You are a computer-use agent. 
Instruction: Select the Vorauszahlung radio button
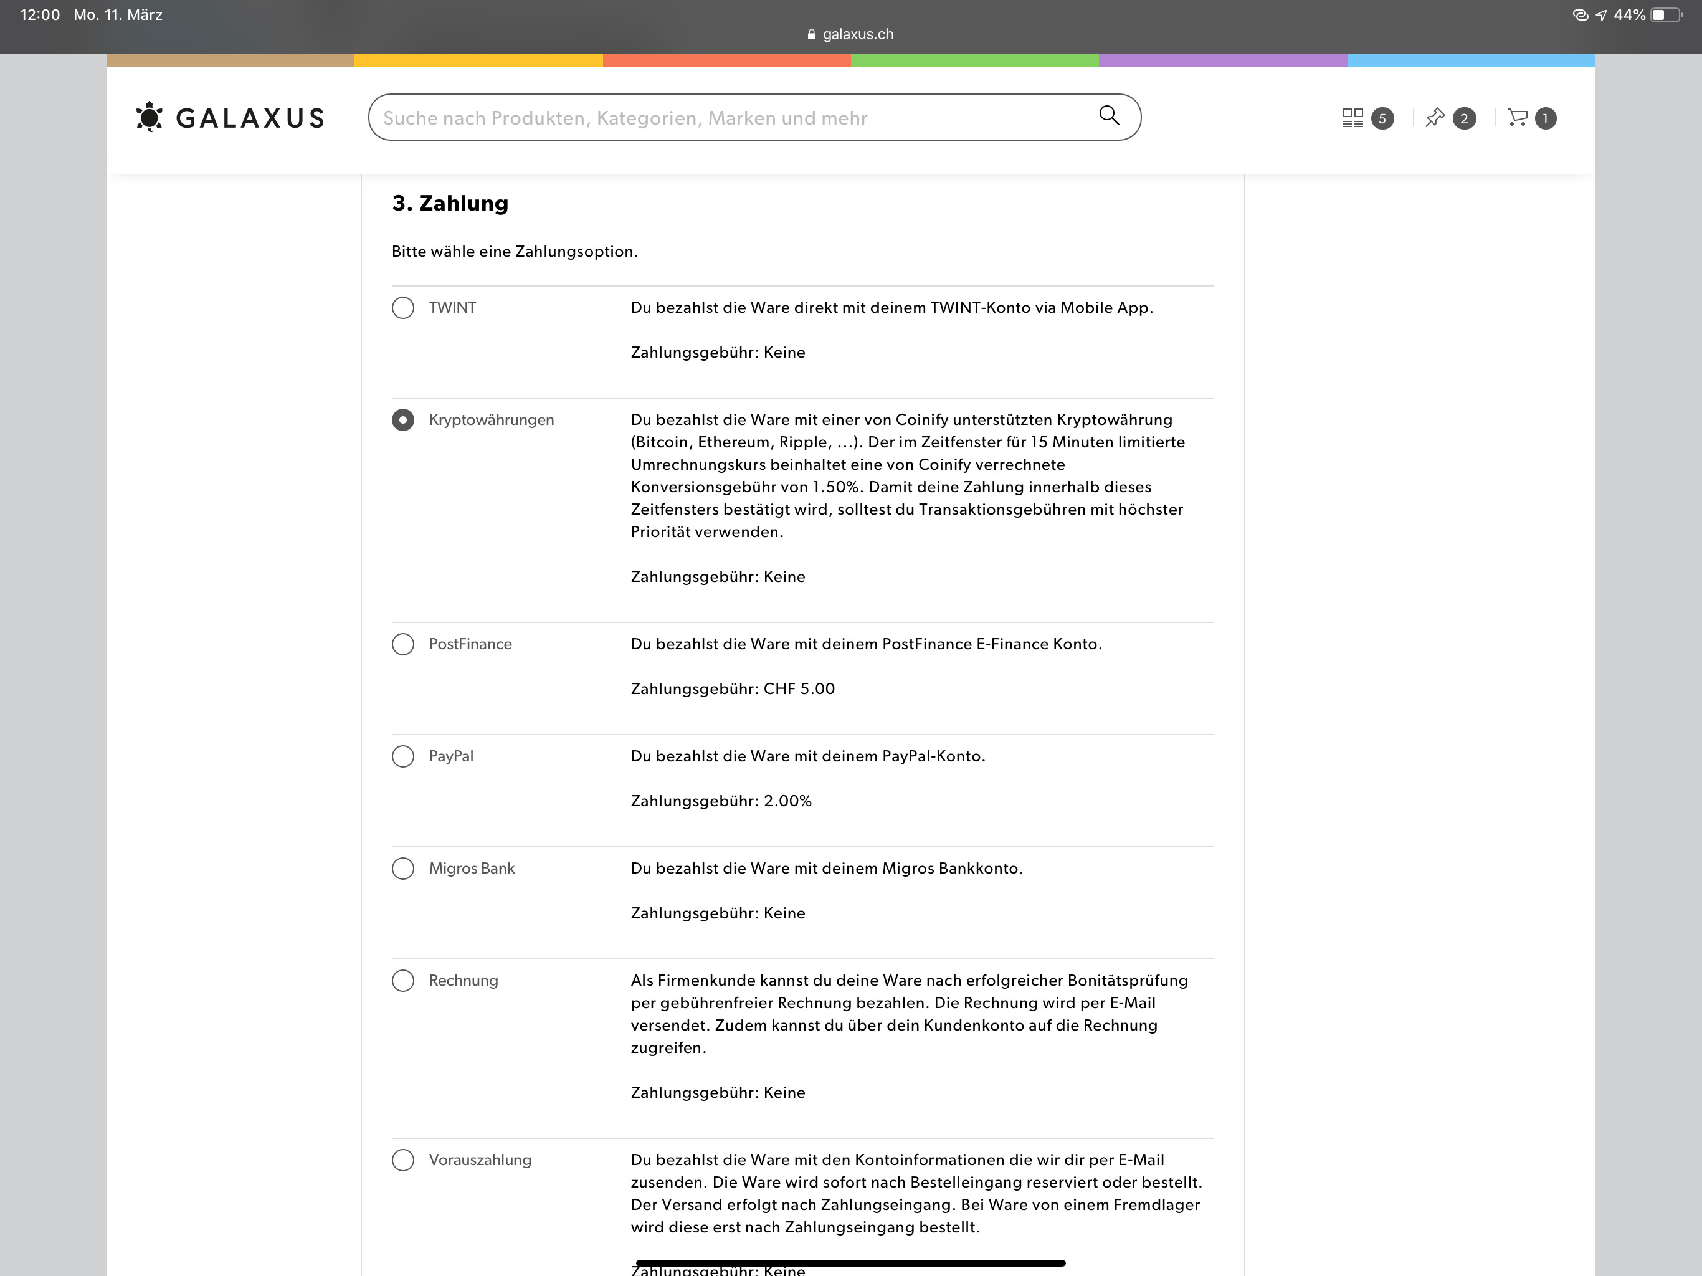pos(403,1159)
